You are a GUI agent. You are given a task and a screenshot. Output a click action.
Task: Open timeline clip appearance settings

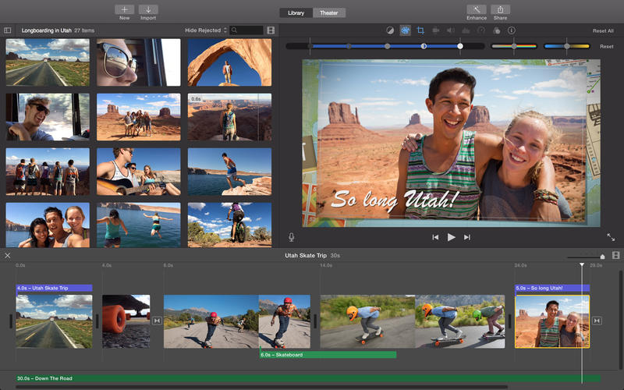tap(615, 255)
